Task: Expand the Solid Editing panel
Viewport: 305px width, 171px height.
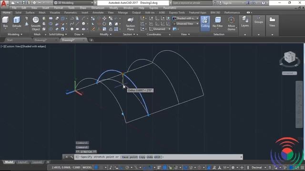Action: click(x=58, y=34)
